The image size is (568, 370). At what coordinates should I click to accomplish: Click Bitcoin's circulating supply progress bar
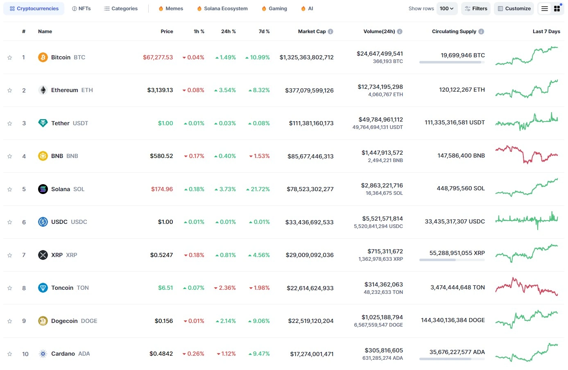pos(451,62)
